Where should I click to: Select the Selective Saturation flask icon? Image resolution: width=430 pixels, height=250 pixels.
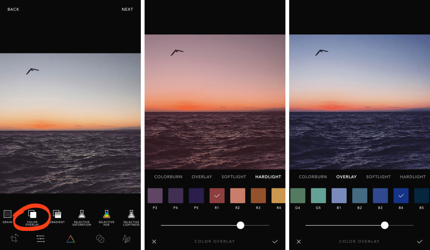click(x=82, y=214)
